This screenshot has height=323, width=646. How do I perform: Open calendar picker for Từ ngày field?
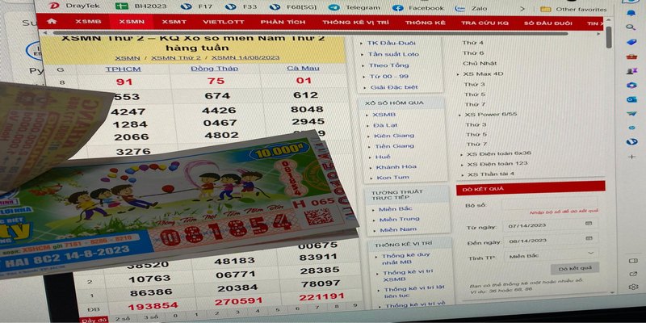click(x=589, y=222)
